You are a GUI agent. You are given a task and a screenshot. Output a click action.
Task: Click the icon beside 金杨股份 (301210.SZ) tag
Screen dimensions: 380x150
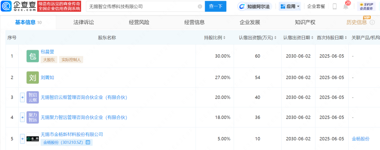88,142
